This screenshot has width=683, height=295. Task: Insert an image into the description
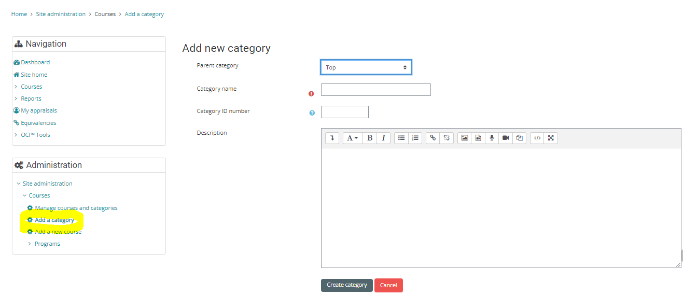click(x=465, y=138)
